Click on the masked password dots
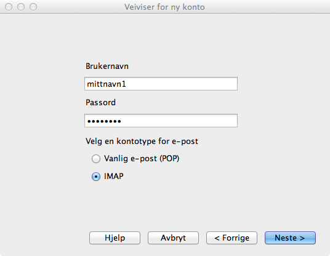 (104, 121)
